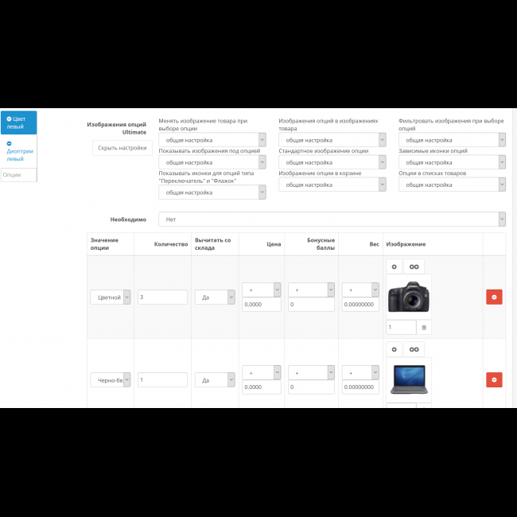Click the Опции input field in the sidebar
517x517 pixels.
(18, 174)
